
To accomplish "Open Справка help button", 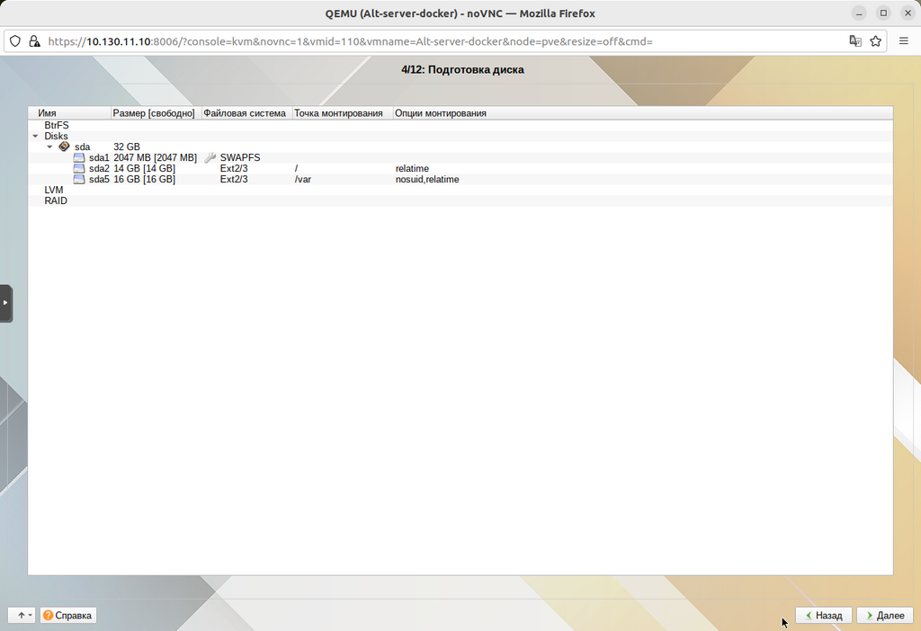I will pyautogui.click(x=68, y=616).
